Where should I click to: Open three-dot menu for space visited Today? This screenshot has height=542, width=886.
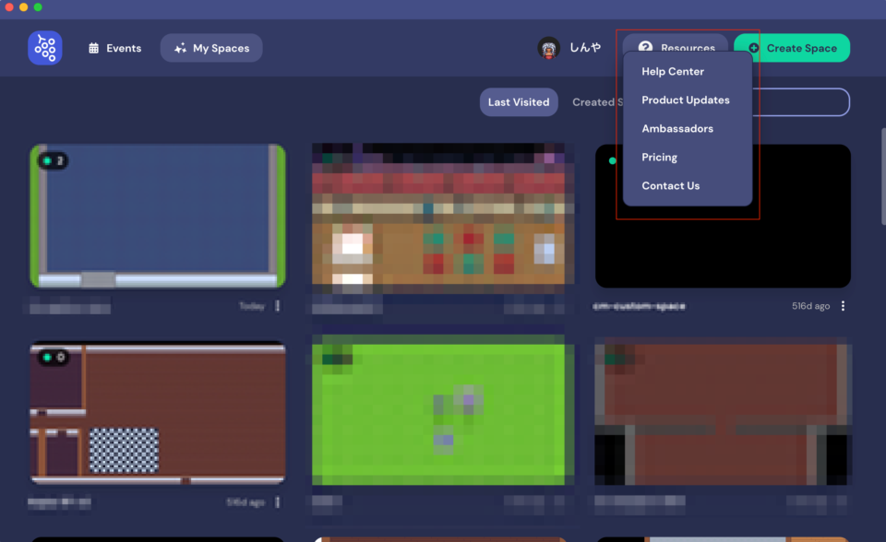click(x=277, y=306)
